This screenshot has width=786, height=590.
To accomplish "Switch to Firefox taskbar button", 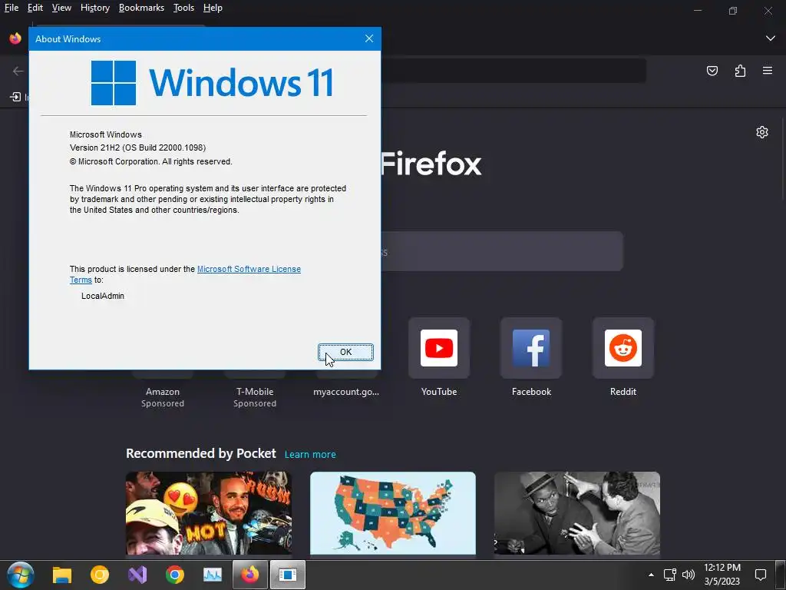I will pyautogui.click(x=250, y=575).
